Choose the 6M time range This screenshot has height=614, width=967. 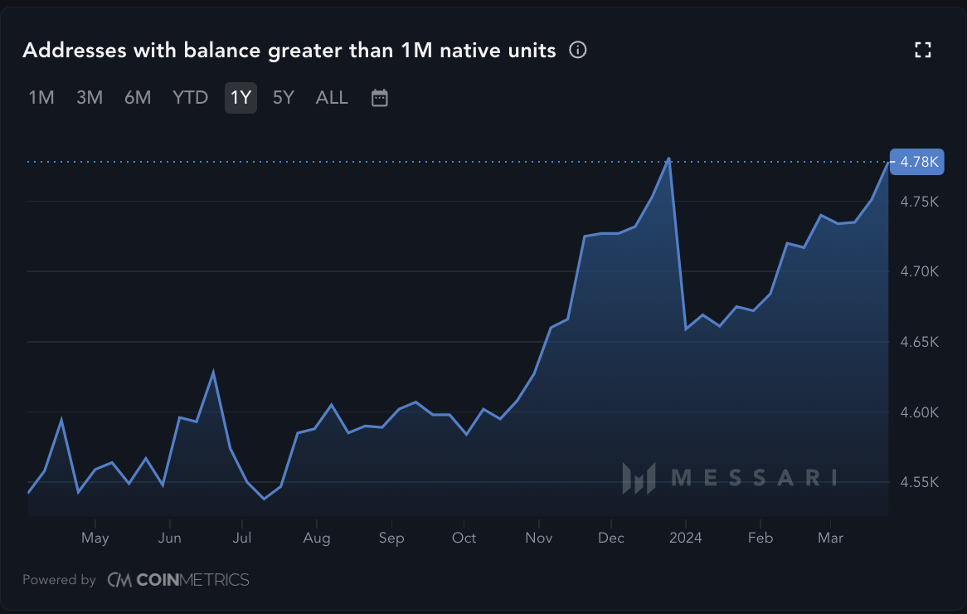[138, 98]
